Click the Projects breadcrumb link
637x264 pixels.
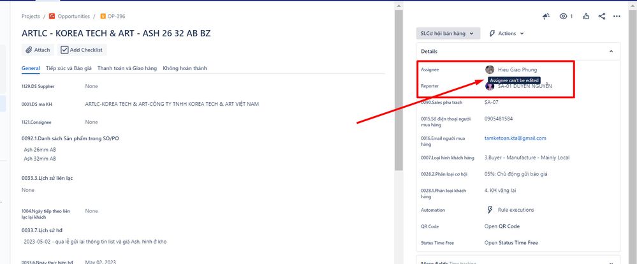point(31,16)
